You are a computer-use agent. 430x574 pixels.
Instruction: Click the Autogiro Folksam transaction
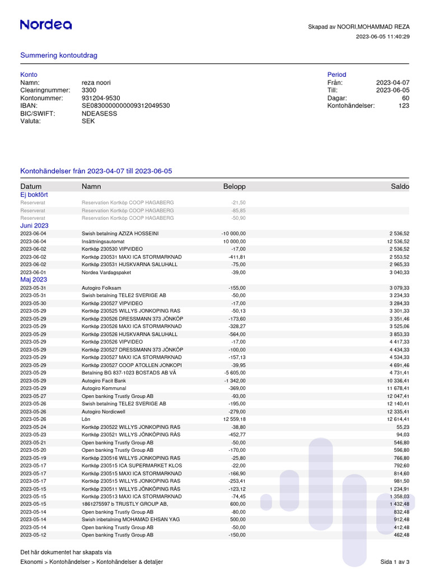[214, 288]
